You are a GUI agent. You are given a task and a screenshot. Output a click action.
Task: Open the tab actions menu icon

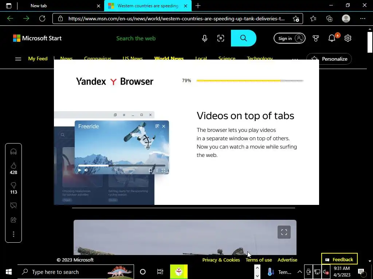(x=9, y=6)
